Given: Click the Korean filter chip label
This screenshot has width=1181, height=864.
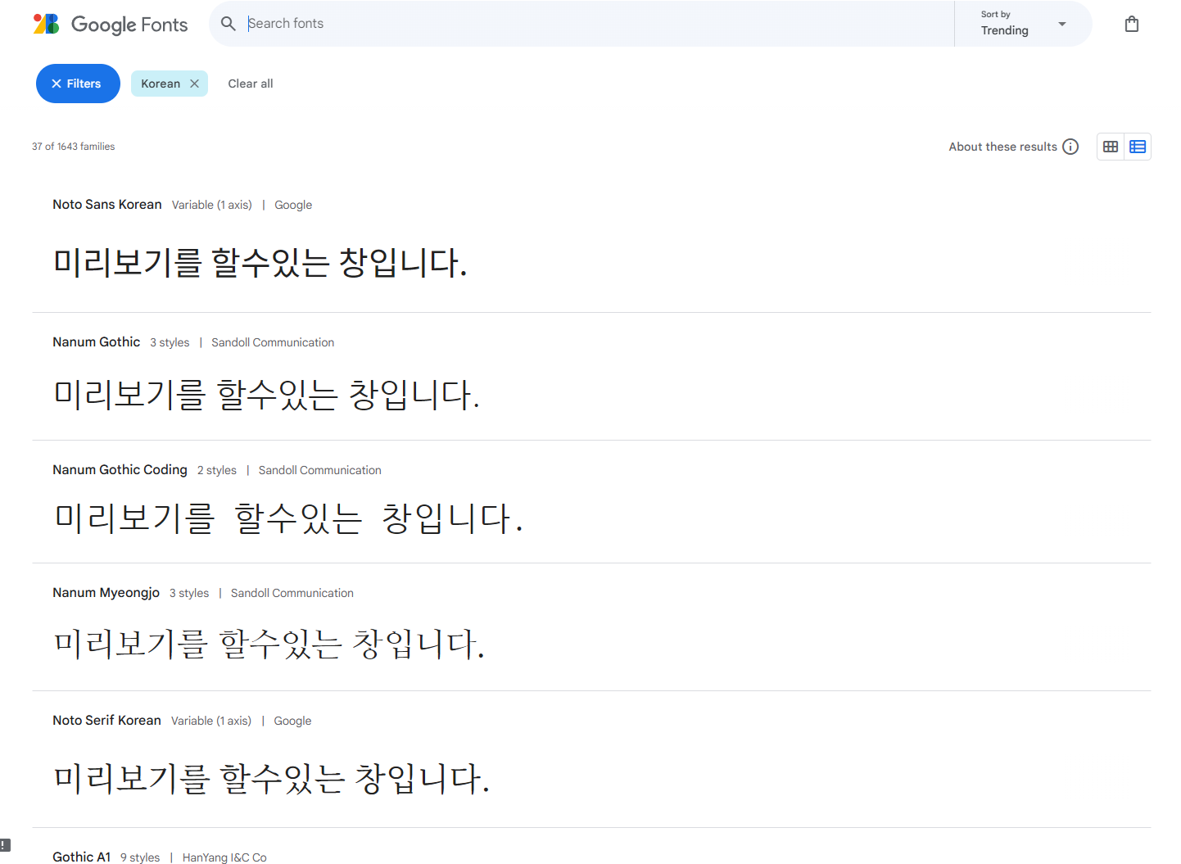Looking at the screenshot, I should tap(161, 84).
